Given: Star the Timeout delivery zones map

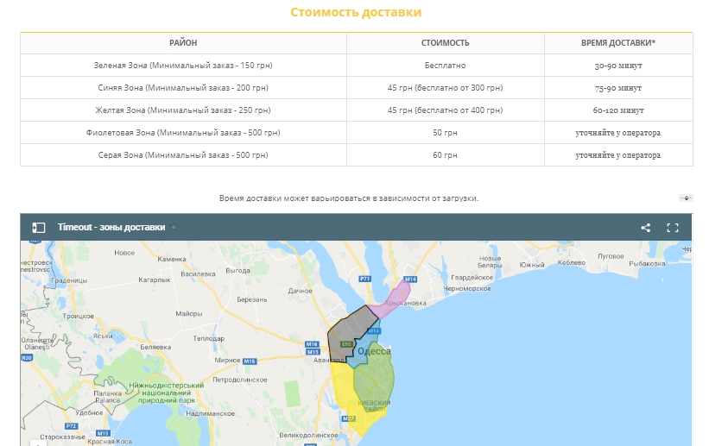Looking at the screenshot, I should (x=174, y=227).
